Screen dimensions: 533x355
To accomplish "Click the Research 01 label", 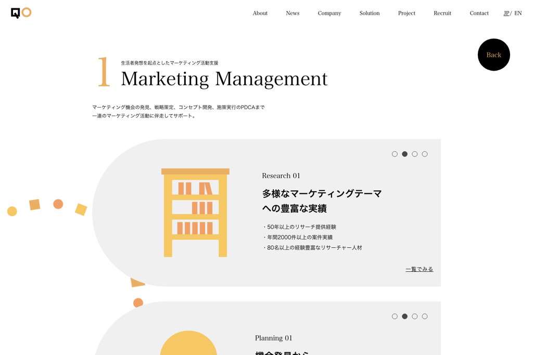I will (x=281, y=176).
